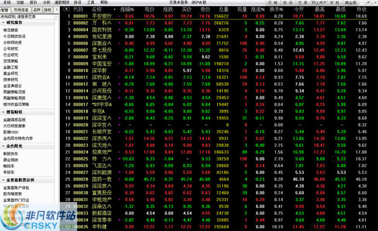Viewport: 378px width, 231px height.
Task: Switch to the 指标 tab
Action: point(48,10)
